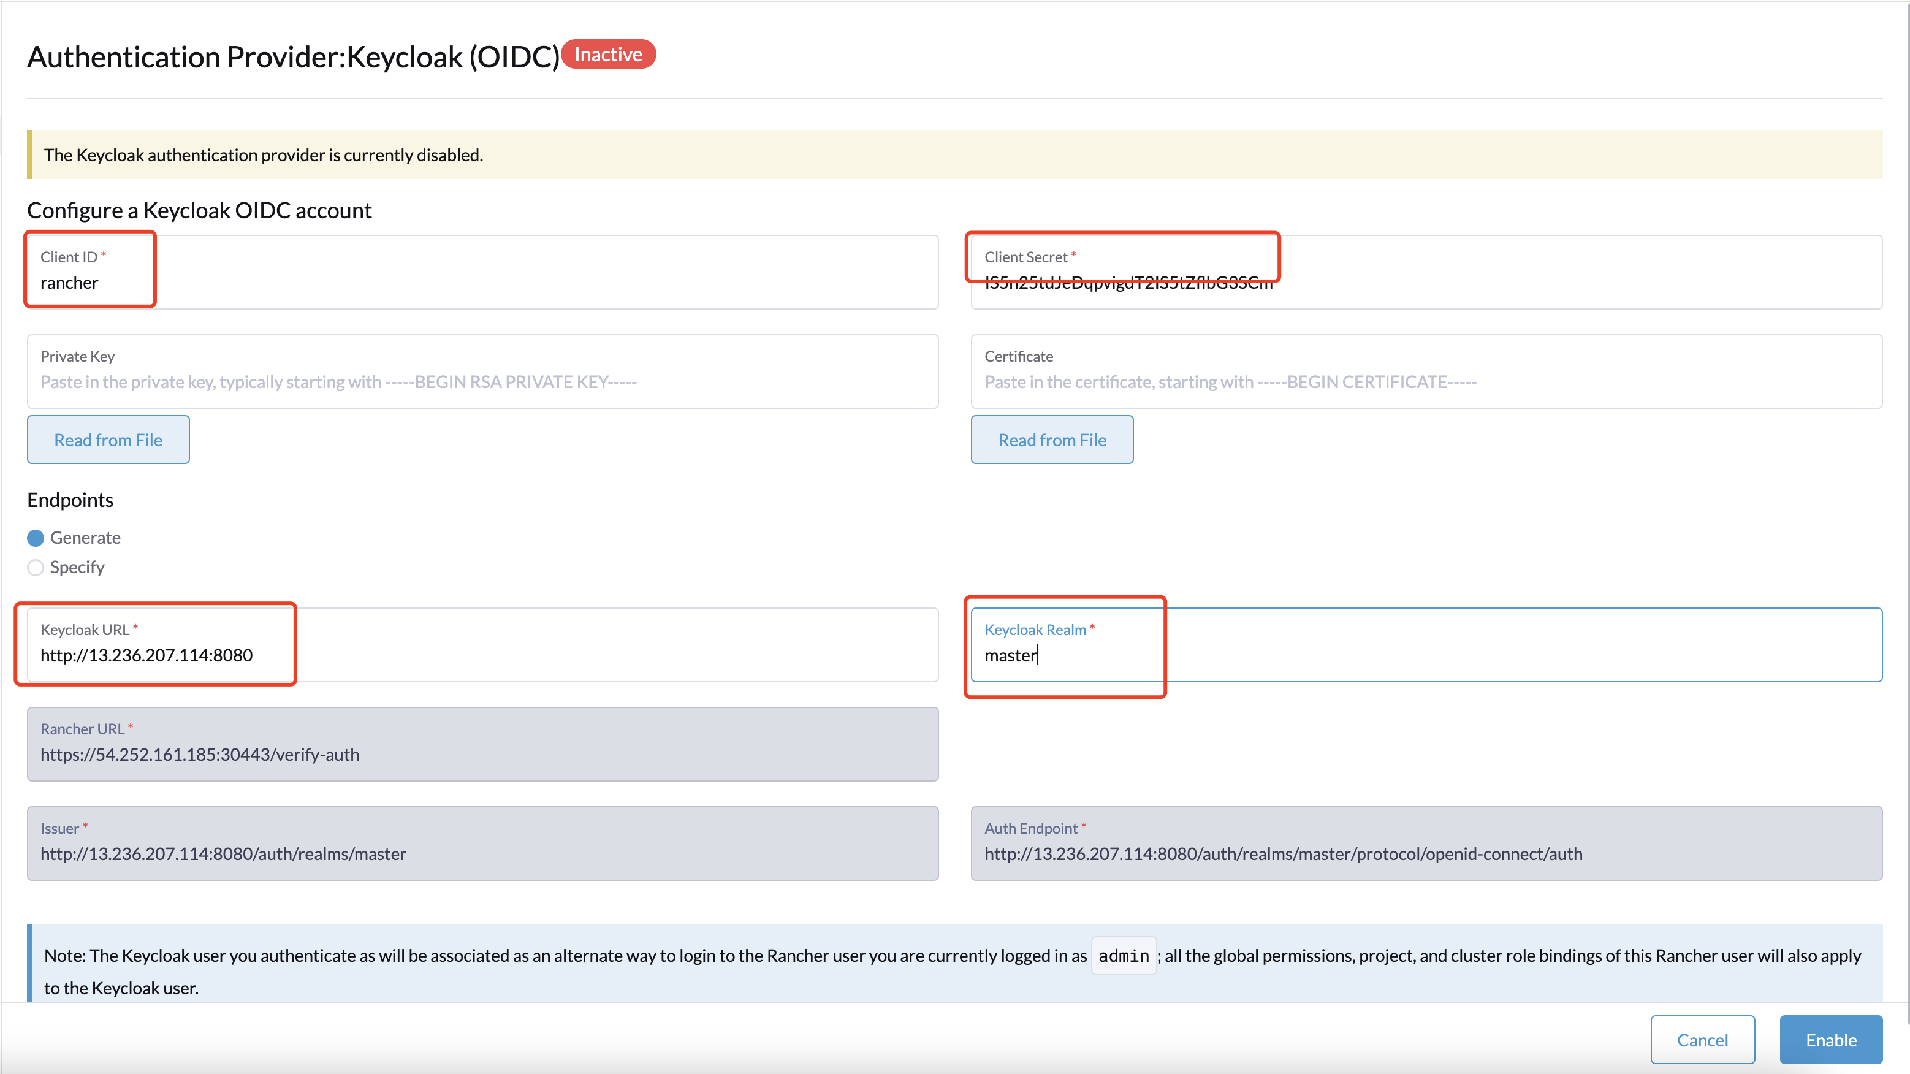The height and width of the screenshot is (1074, 1910).
Task: Click the Client Secret input field
Action: coord(1426,272)
